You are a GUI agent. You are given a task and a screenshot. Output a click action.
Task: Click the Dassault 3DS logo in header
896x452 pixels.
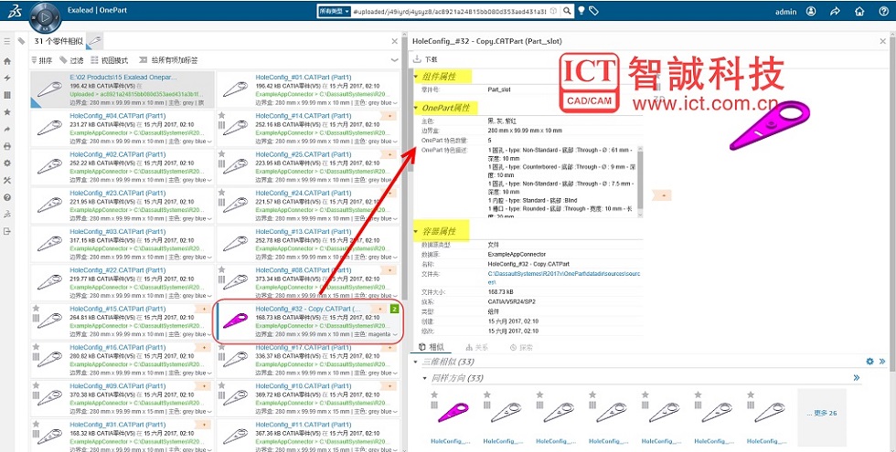[x=15, y=11]
